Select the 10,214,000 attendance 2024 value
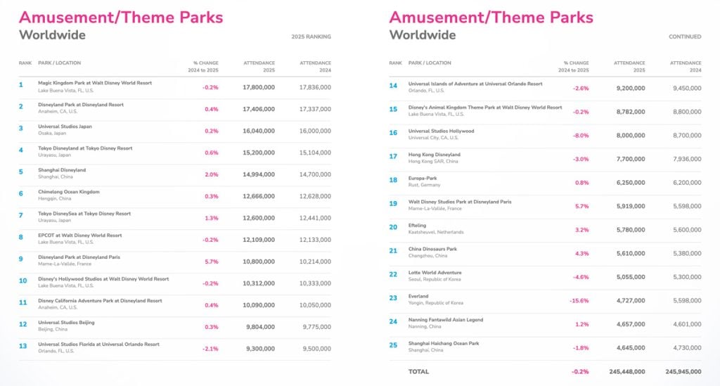Image resolution: width=720 pixels, height=386 pixels. [x=315, y=262]
